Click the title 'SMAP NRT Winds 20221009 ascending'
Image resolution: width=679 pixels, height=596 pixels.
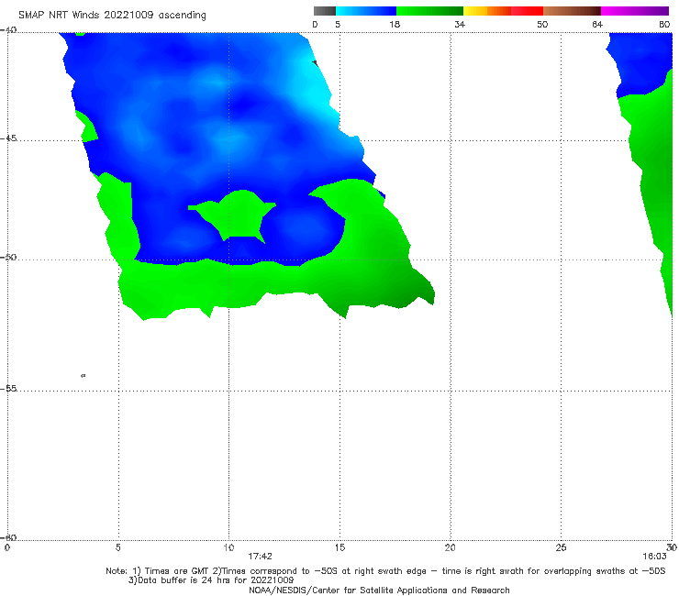[x=112, y=15]
